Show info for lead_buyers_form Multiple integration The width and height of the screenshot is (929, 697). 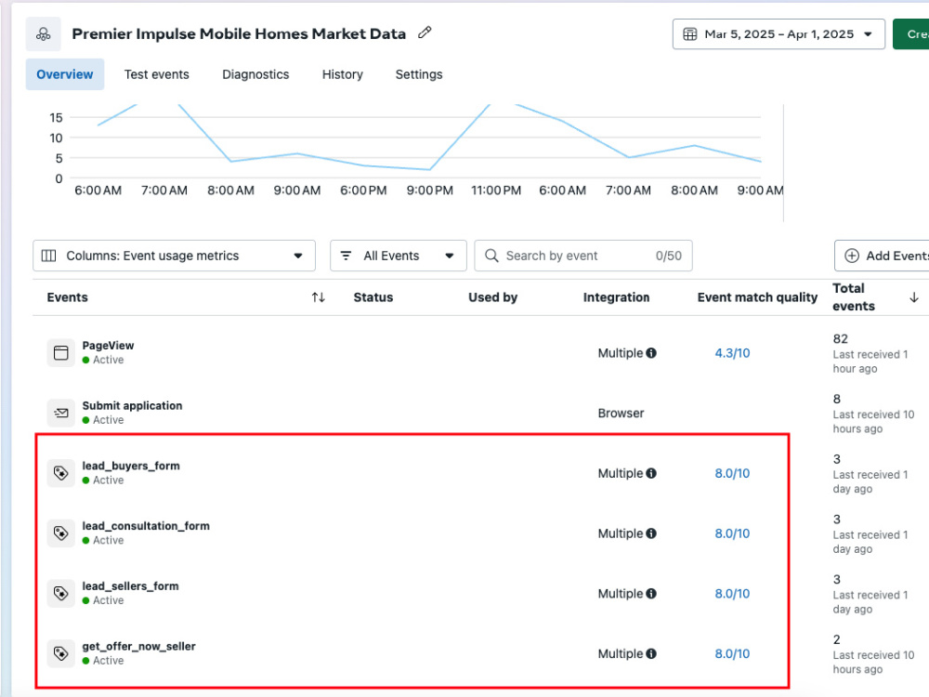651,473
